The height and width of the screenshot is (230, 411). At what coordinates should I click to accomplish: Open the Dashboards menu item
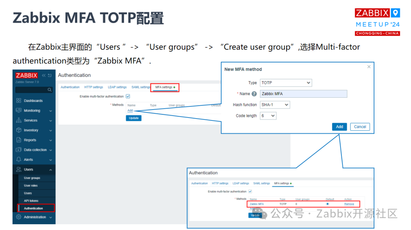[33, 101]
